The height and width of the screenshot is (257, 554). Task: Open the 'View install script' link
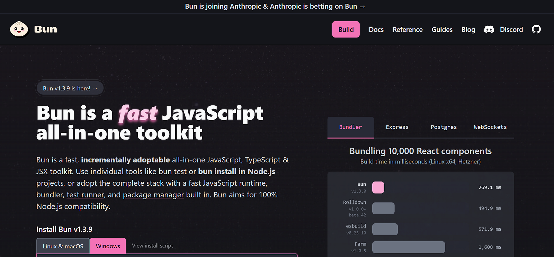pyautogui.click(x=152, y=246)
